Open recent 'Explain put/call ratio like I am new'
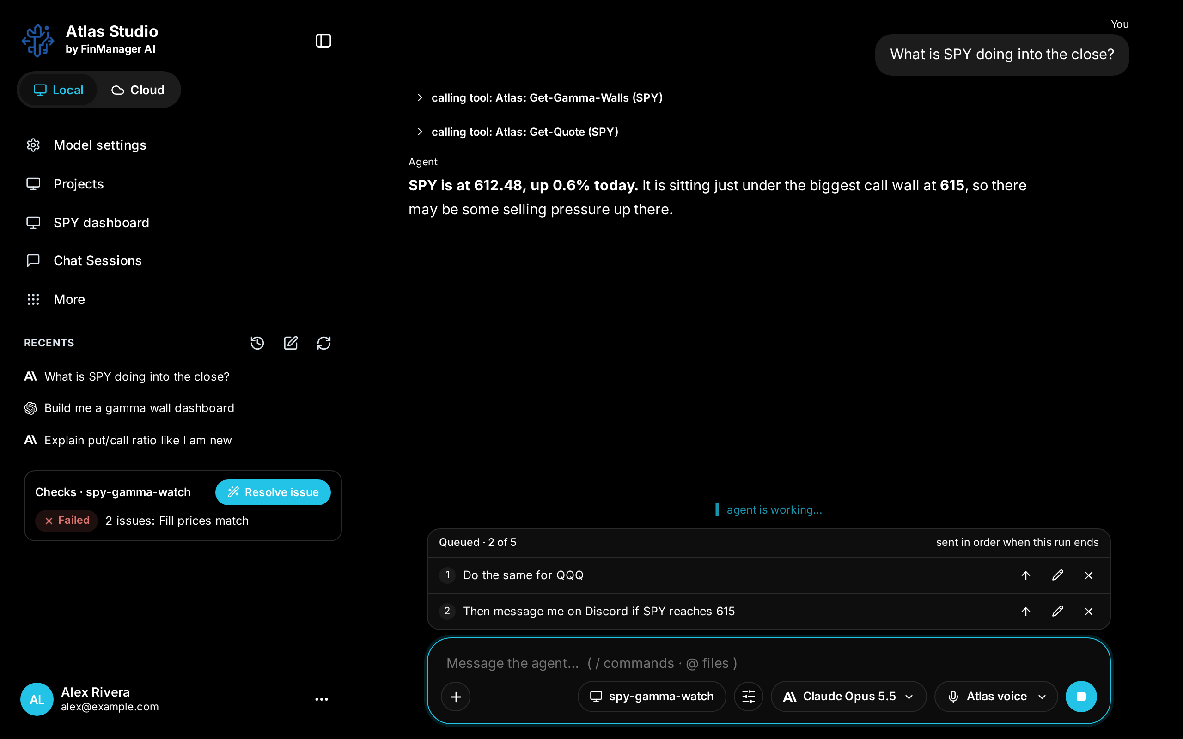 (x=128, y=440)
